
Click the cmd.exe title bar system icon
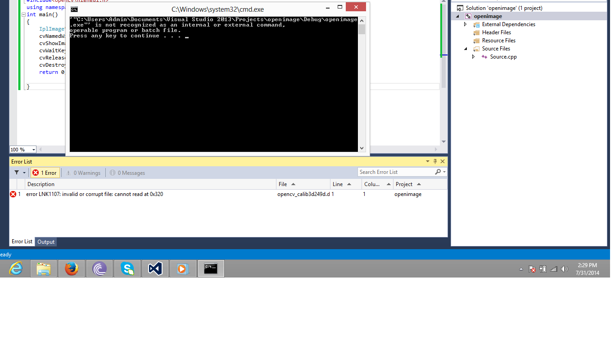tap(74, 9)
